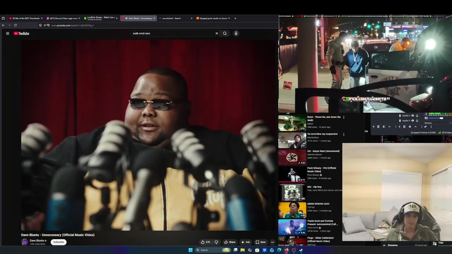The width and height of the screenshot is (452, 254).
Task: Dislike the video
Action: (x=216, y=242)
